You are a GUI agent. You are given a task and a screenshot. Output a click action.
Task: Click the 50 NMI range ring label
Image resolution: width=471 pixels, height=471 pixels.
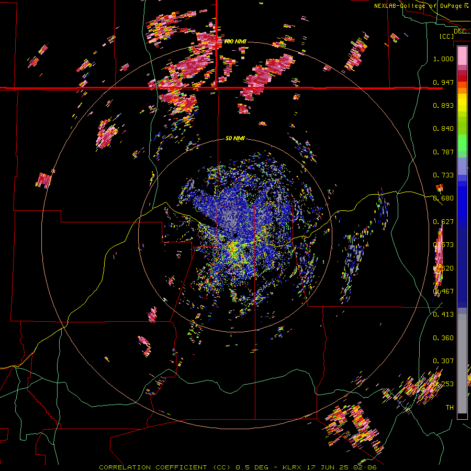coord(235,139)
